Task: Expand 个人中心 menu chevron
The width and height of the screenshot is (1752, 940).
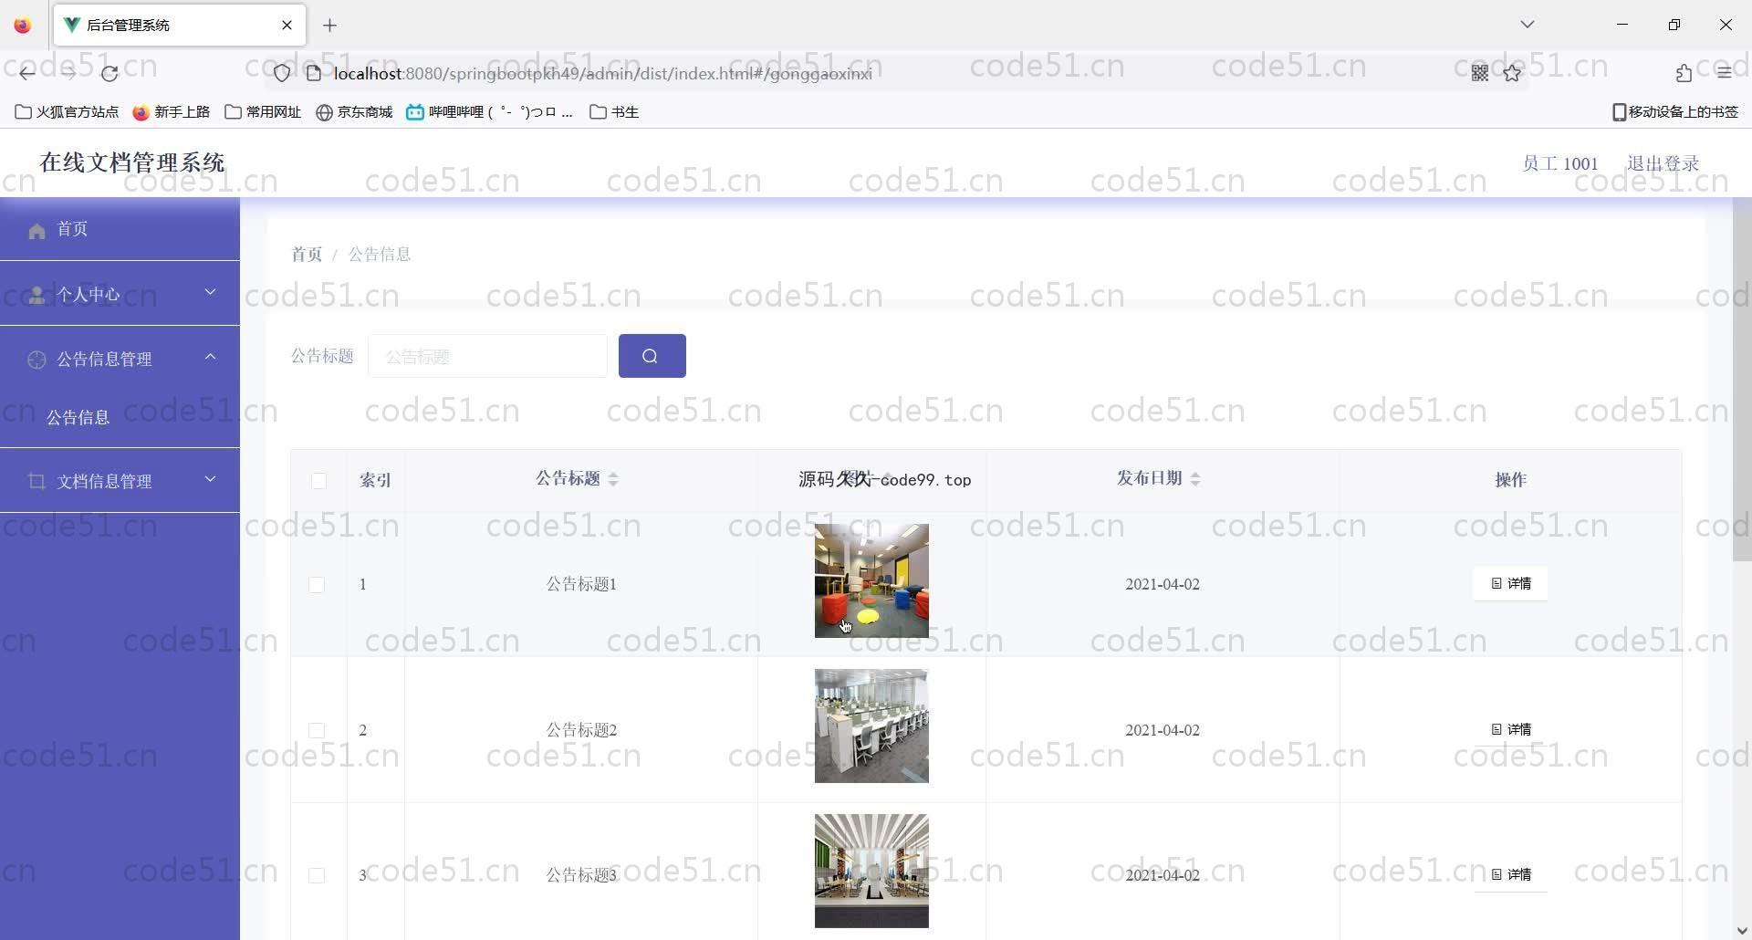Action: 210,292
